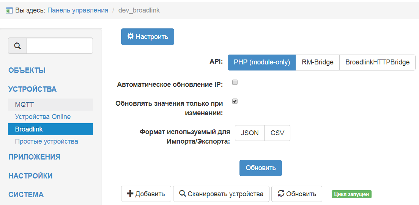Click the "Сканировать устройства" button
The image size is (419, 205).
tap(221, 194)
